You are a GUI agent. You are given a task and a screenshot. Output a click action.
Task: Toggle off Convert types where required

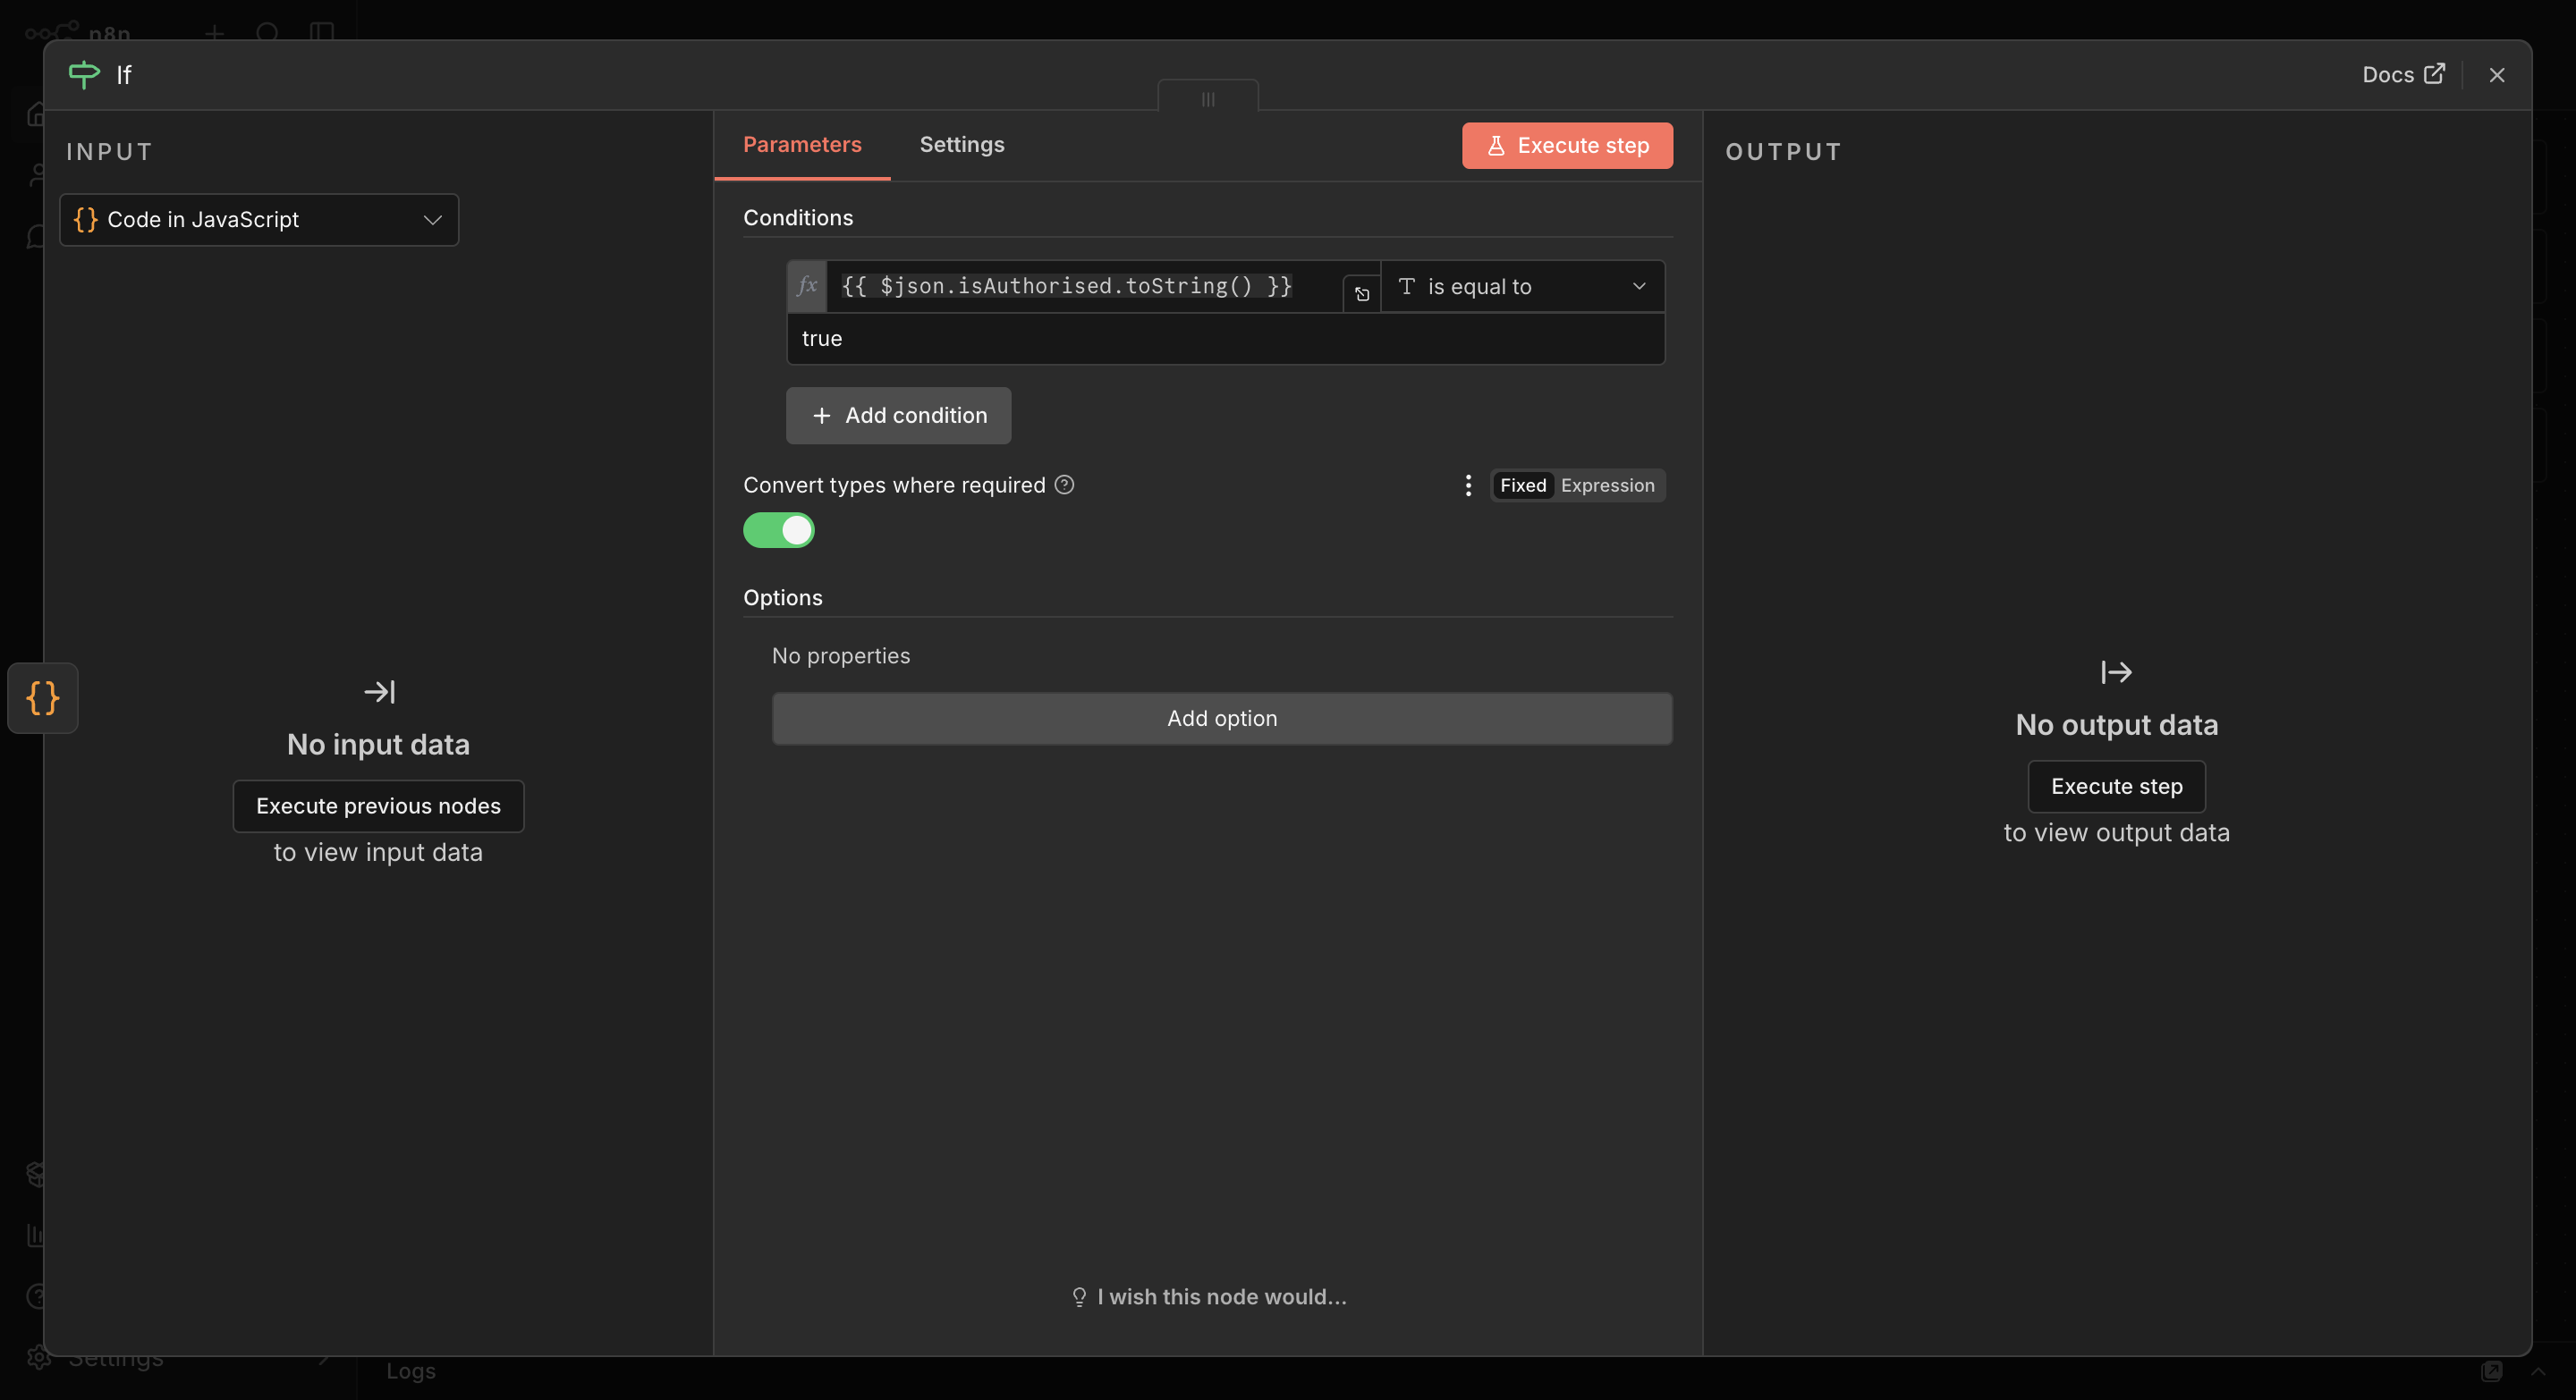(x=779, y=531)
